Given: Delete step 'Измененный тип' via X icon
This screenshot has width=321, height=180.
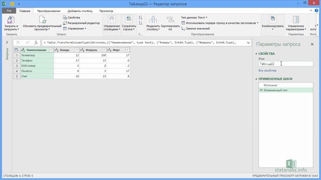Looking at the screenshot, I should [261, 90].
